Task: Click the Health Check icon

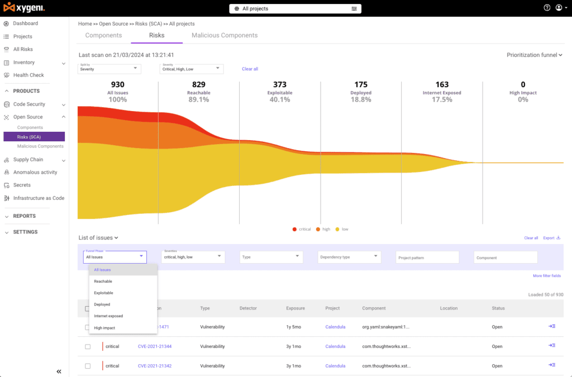Action: (7, 75)
